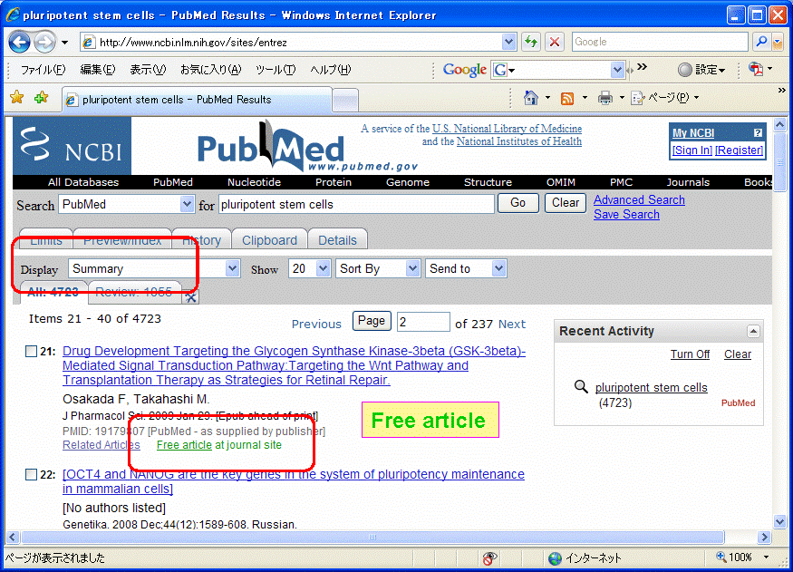Click the Advanced Search link
The image size is (793, 572).
[x=639, y=199]
